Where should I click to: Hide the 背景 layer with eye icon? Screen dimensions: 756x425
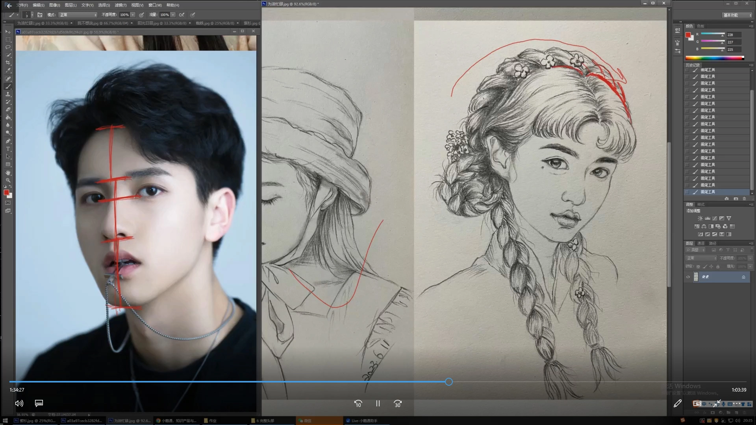click(688, 277)
